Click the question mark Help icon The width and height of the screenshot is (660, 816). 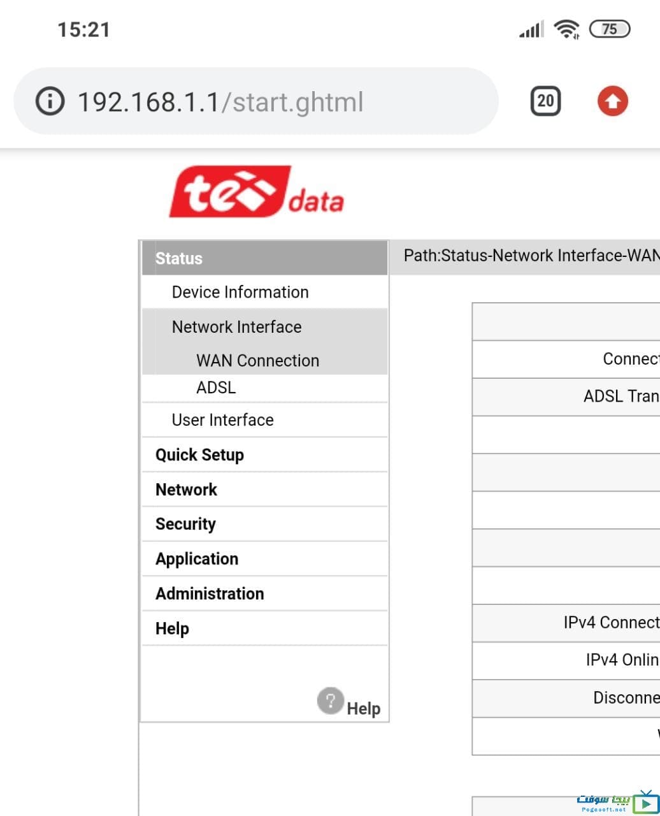331,701
